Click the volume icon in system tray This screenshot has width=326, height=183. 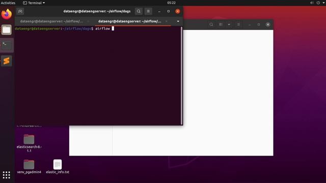[x=312, y=3]
